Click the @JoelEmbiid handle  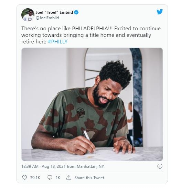pos(47,18)
